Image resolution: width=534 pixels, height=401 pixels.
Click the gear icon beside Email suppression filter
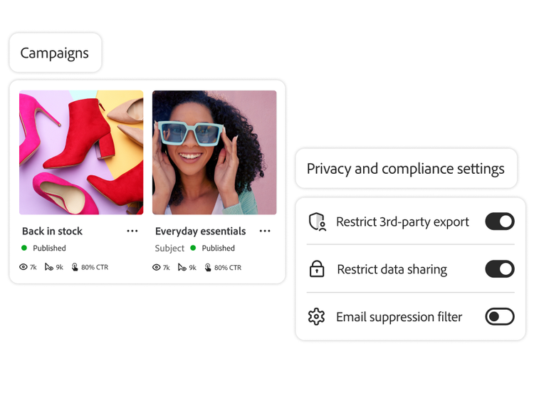point(317,317)
